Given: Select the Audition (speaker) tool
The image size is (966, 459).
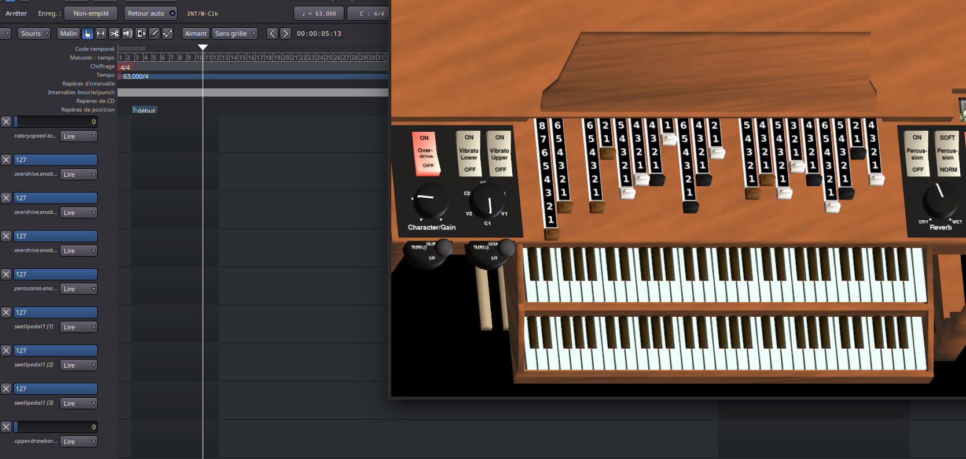Looking at the screenshot, I should point(127,34).
